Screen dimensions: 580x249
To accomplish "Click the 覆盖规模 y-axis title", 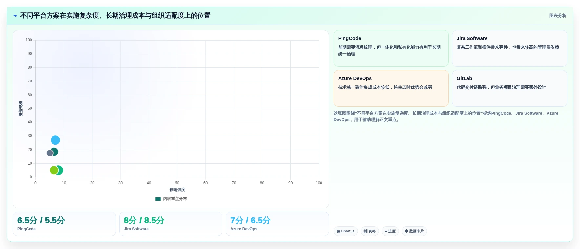I will 21,109.
